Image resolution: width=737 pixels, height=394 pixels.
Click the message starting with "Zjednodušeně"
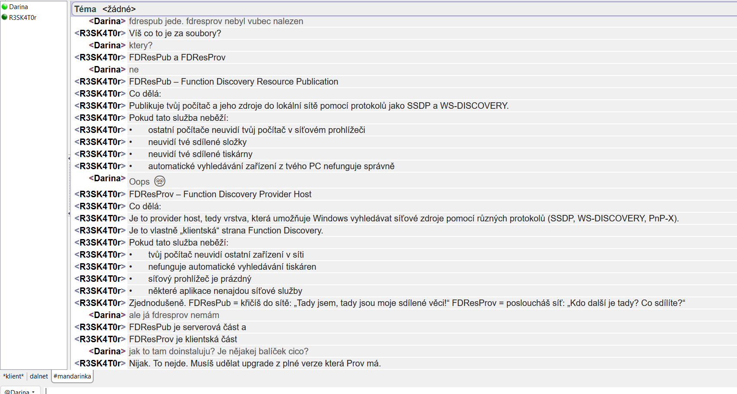(x=407, y=303)
